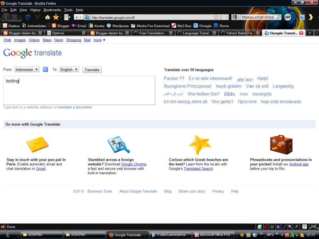
Task: Reload the page with the refresh icon
Action: point(28,17)
